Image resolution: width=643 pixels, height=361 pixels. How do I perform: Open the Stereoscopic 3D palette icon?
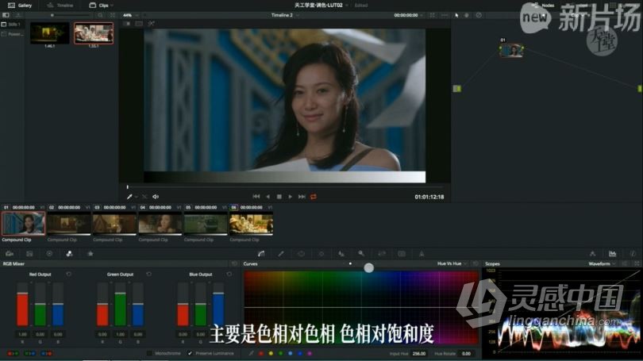point(402,254)
